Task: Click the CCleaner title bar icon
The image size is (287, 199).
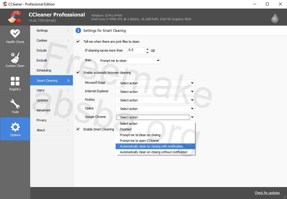Action: 5,4
